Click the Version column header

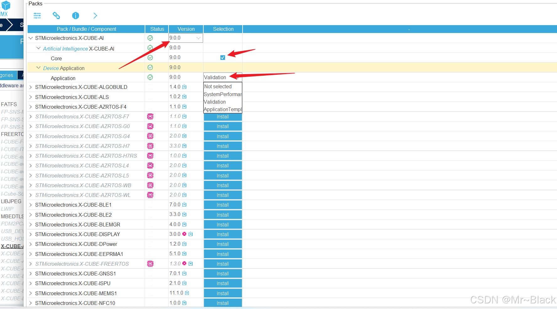point(186,29)
